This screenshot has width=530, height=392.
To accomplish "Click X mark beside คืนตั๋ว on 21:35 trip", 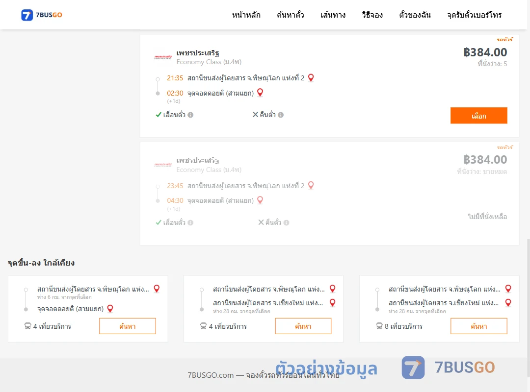I will coord(255,115).
